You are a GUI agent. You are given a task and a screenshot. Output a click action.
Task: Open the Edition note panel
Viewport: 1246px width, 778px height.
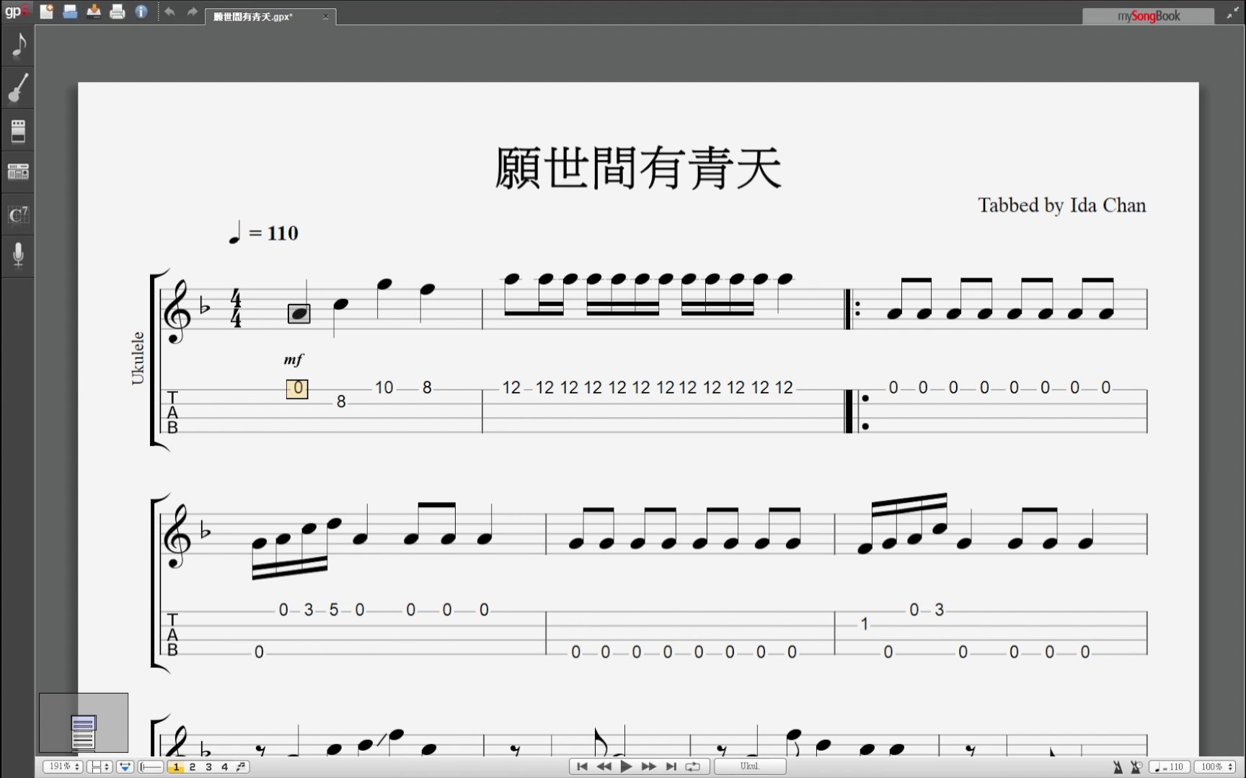click(x=18, y=45)
